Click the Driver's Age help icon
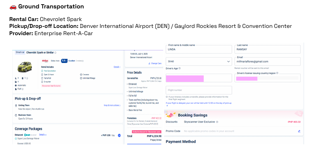 [x=180, y=69]
